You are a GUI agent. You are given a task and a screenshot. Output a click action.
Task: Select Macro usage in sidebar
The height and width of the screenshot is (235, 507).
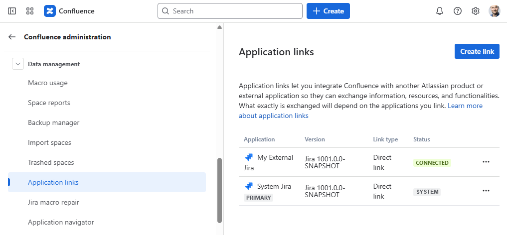(48, 83)
